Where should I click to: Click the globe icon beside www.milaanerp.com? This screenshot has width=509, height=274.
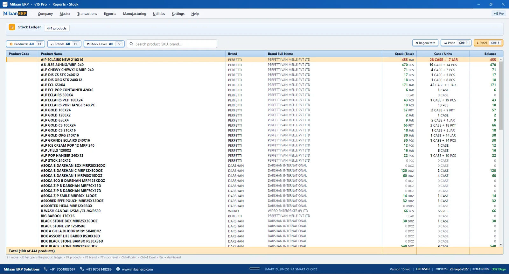tap(118, 269)
